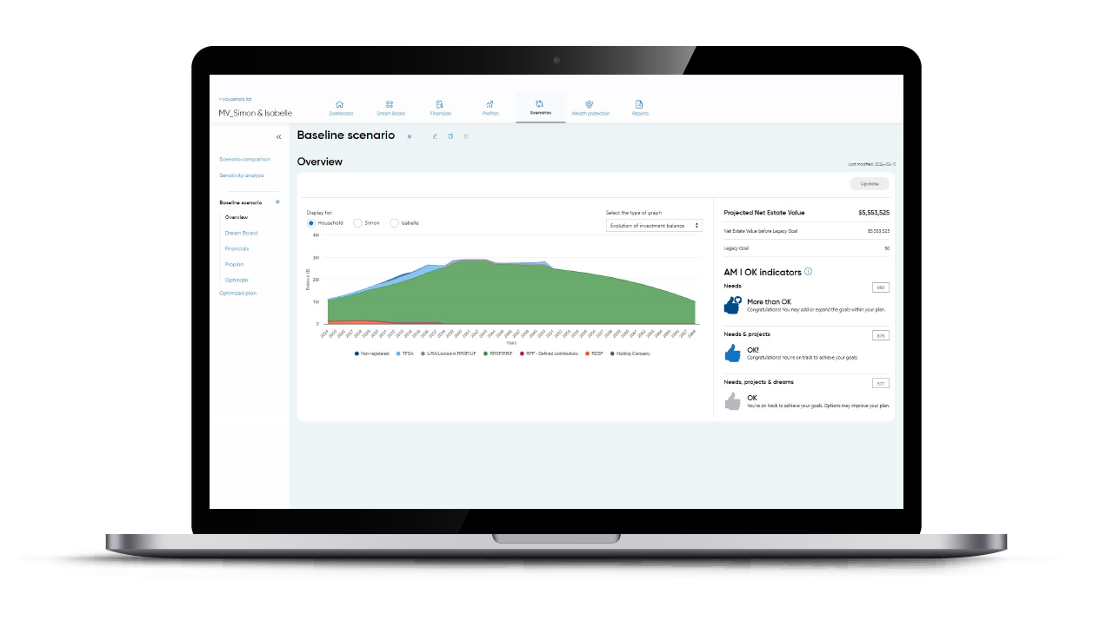The height and width of the screenshot is (627, 1113).
Task: Click the star next to Baseline scenario in sidebar
Action: point(277,201)
